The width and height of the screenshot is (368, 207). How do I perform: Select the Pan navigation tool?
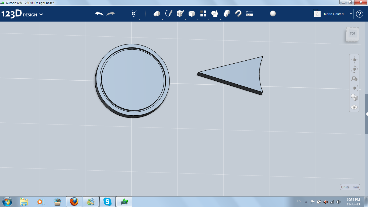pos(354,60)
